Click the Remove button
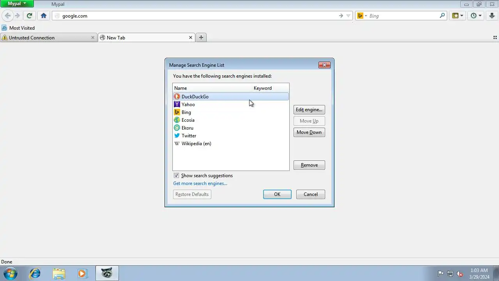The height and width of the screenshot is (281, 499). (x=309, y=165)
